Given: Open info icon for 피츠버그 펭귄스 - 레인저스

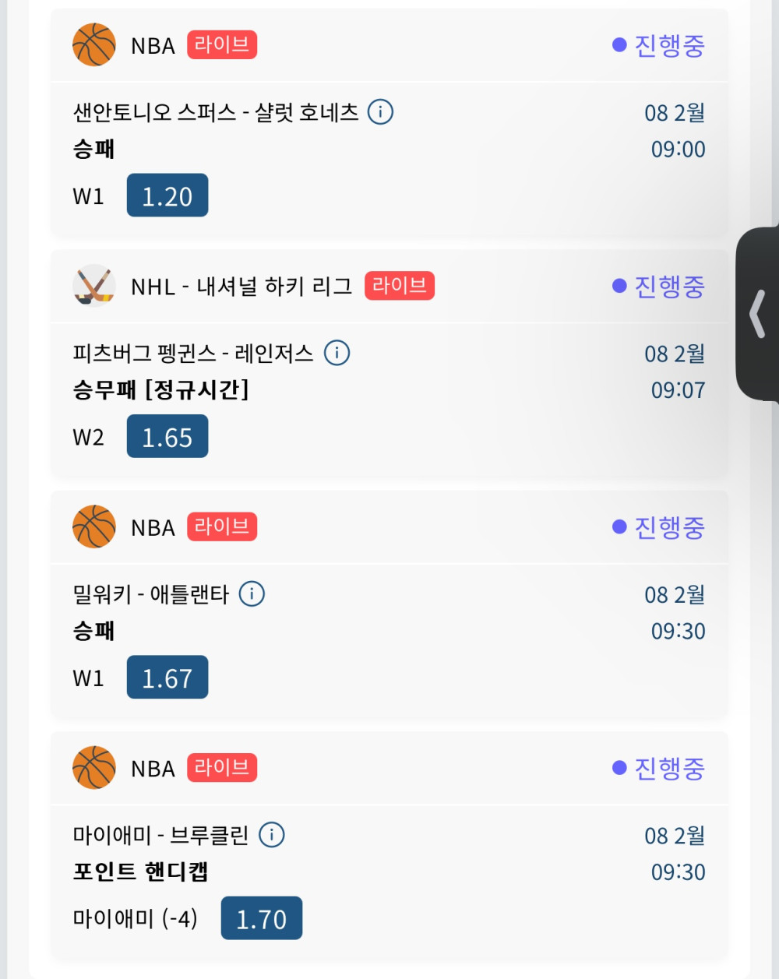Looking at the screenshot, I should pyautogui.click(x=337, y=353).
